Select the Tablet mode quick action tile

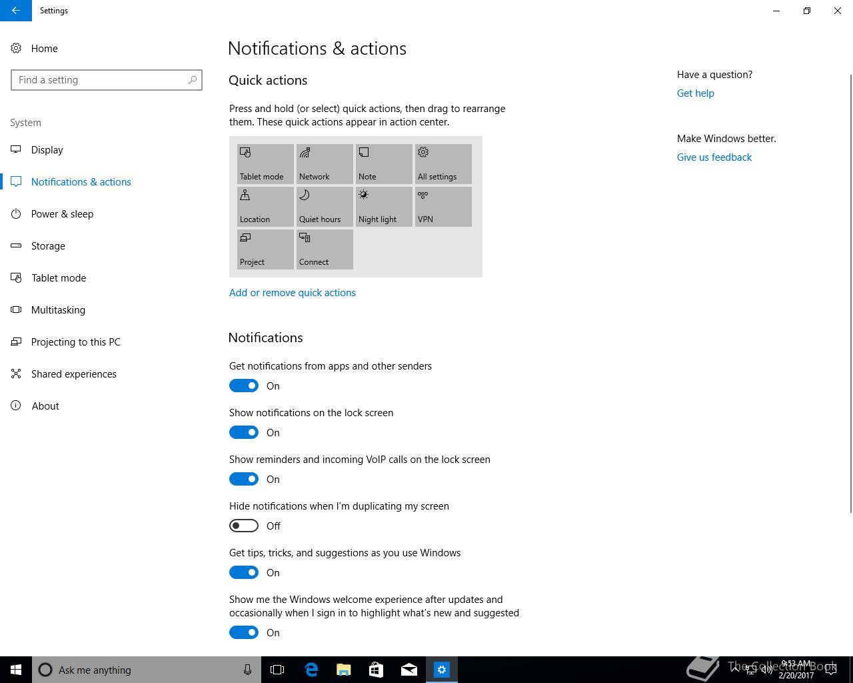265,163
